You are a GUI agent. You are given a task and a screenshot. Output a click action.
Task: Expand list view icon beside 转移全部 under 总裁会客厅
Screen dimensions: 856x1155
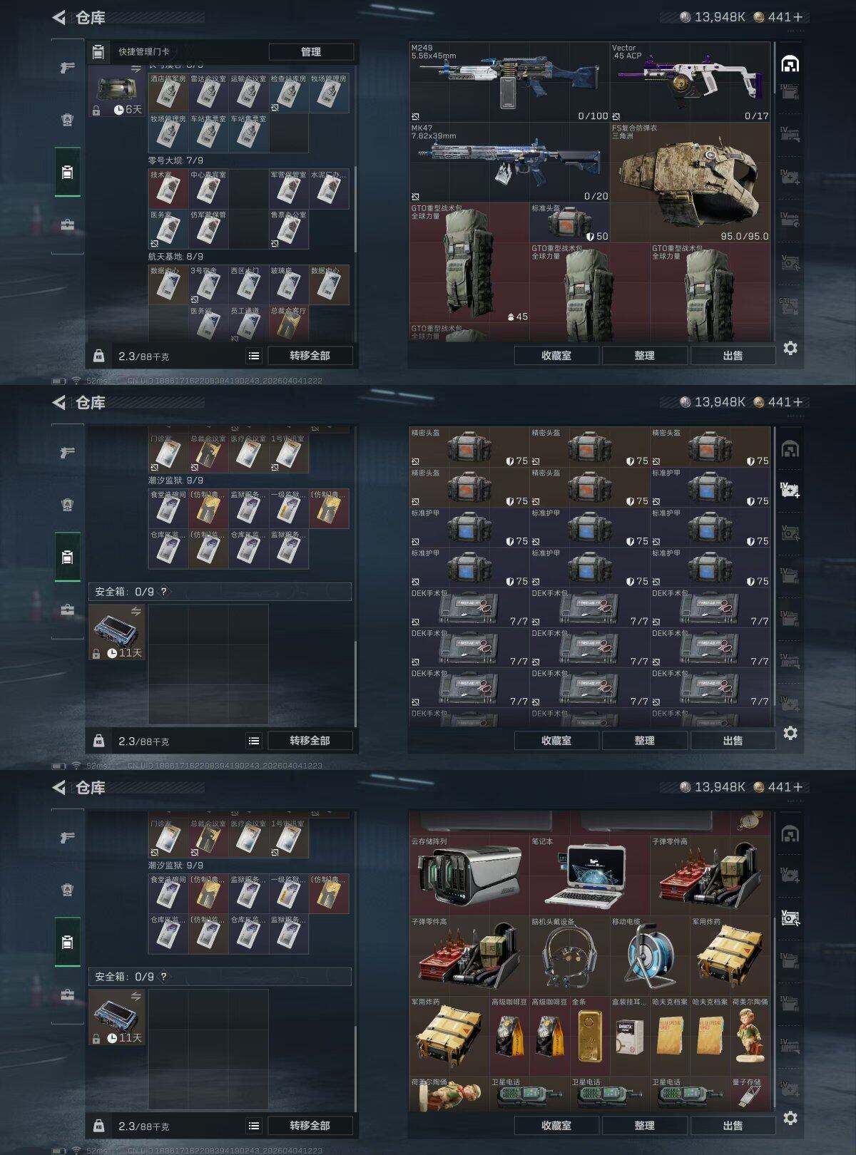point(254,356)
